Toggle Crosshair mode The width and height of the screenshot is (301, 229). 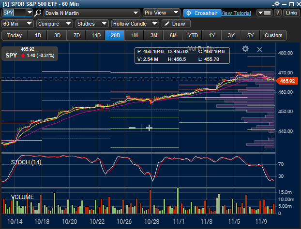coord(202,13)
